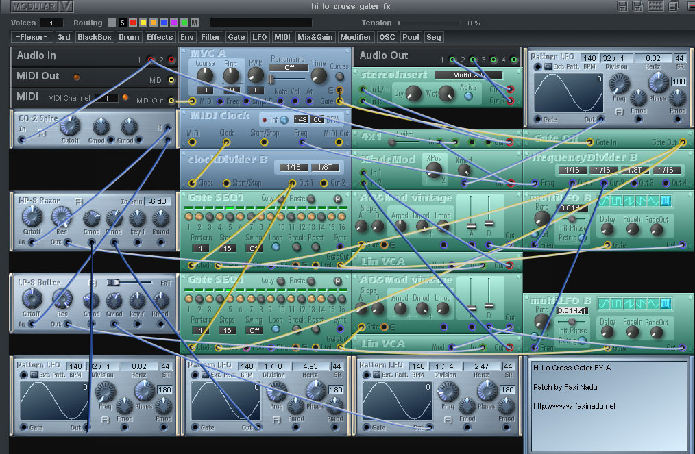695x454 pixels.
Task: Click the MIDI Channel number field
Action: point(107,98)
